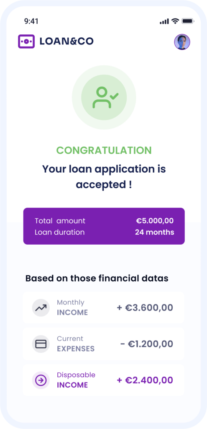Click the + €3.600,00 income amount
This screenshot has width=207, height=429.
[145, 308]
